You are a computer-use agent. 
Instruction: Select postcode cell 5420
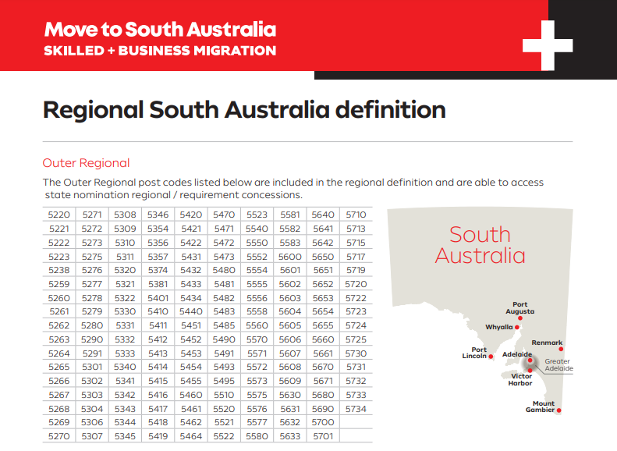pos(191,215)
